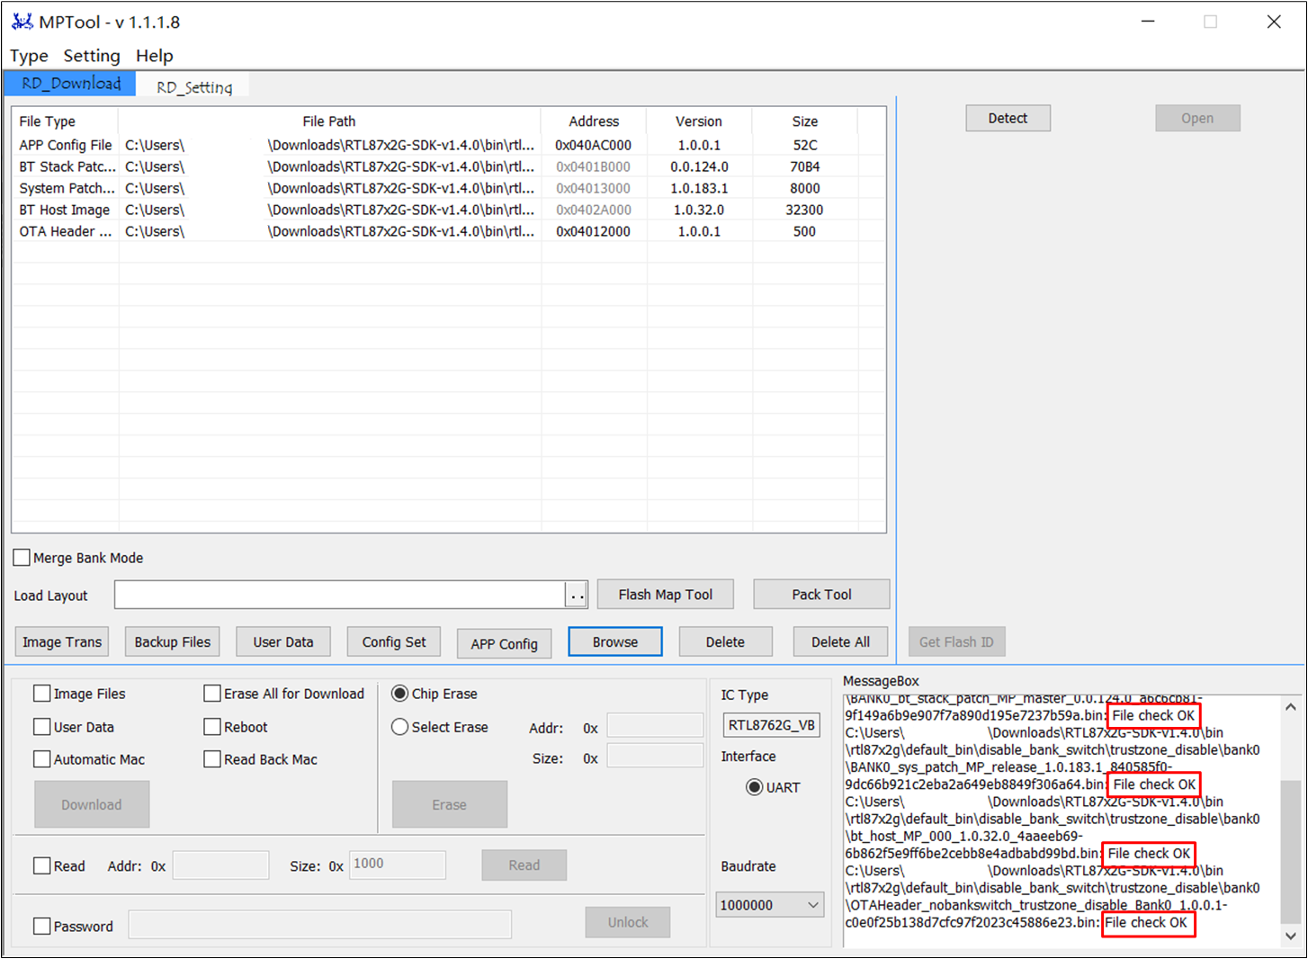Click the Load Layout ellipsis browse button
Viewport: 1308px width, 959px height.
pos(577,596)
